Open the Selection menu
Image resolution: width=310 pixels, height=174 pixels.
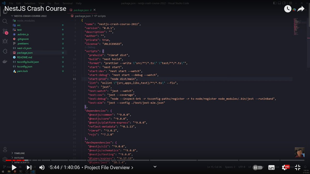tap(30, 3)
